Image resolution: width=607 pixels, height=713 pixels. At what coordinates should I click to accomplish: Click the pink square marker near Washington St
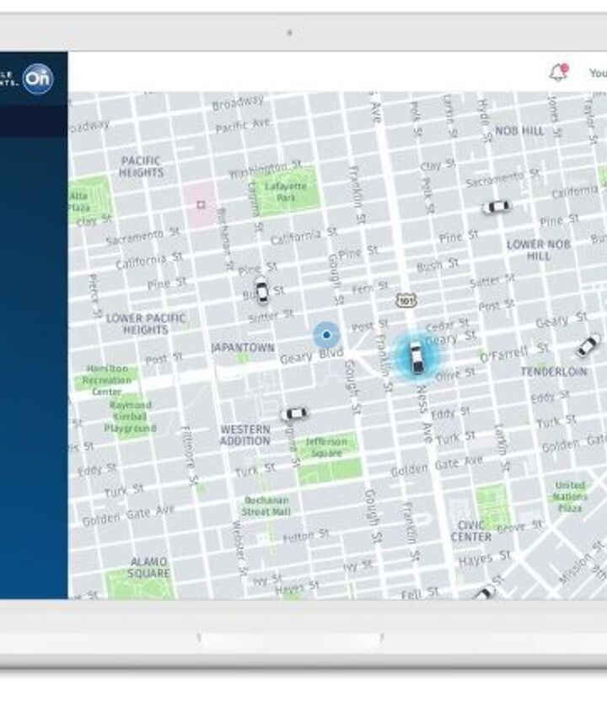pyautogui.click(x=201, y=204)
